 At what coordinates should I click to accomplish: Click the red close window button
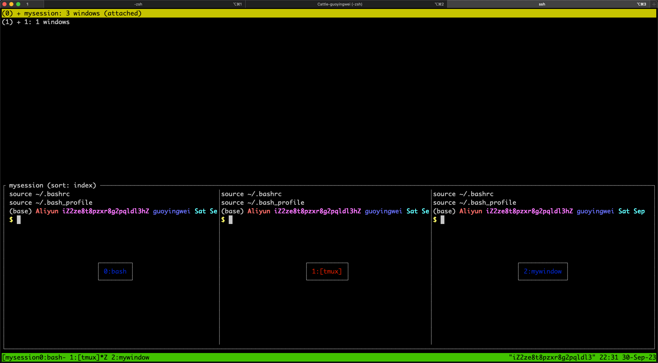tap(4, 4)
